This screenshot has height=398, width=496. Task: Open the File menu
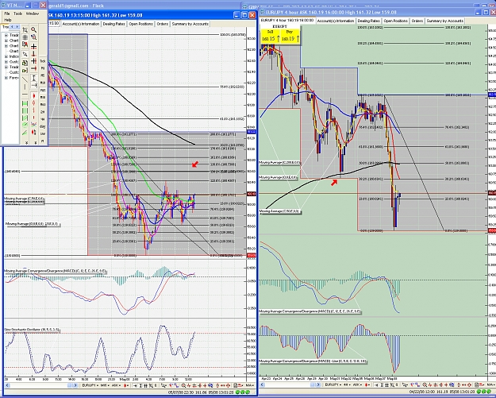point(7,14)
